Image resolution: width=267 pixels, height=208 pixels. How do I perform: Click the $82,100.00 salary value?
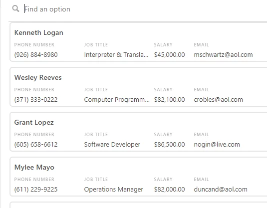tap(169, 100)
